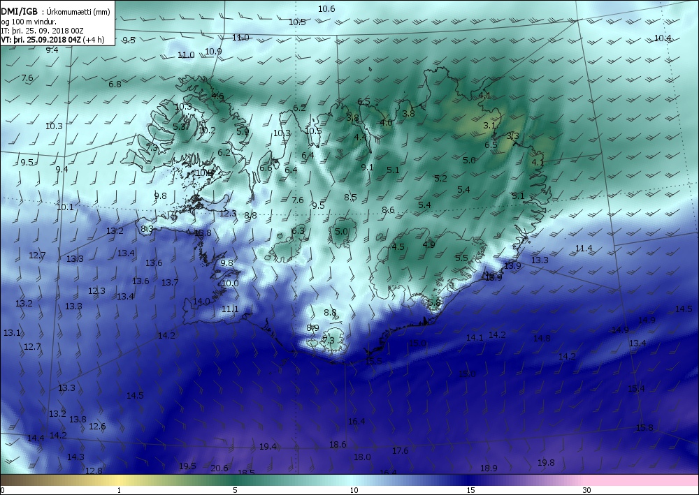Click the 5.5 value on eastern Vatnajökull
Viewport: 699px width, 495px height.
pos(461,258)
